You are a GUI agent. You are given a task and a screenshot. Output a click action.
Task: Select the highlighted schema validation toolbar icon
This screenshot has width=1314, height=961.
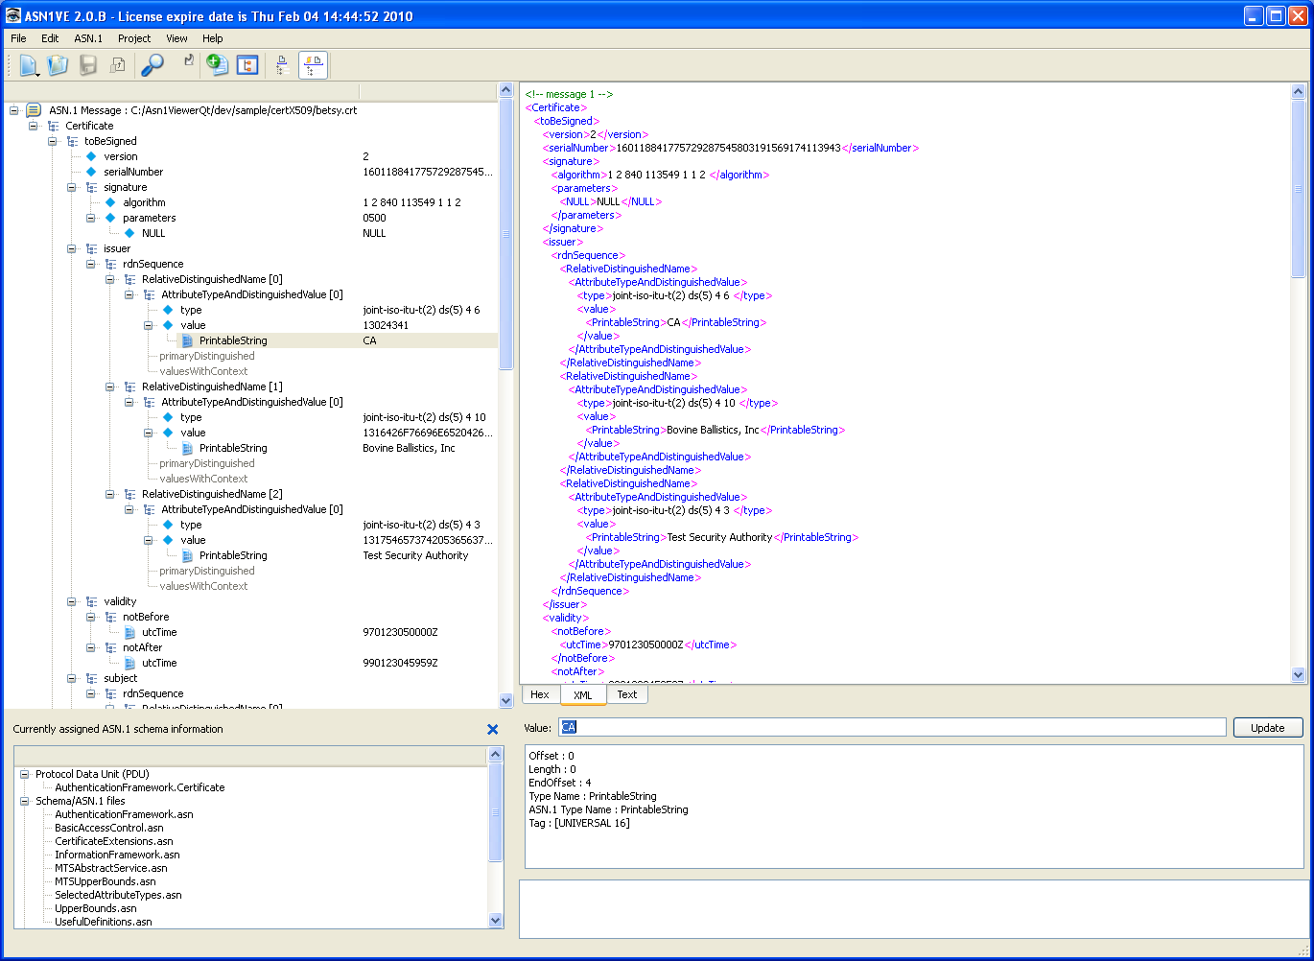[312, 64]
